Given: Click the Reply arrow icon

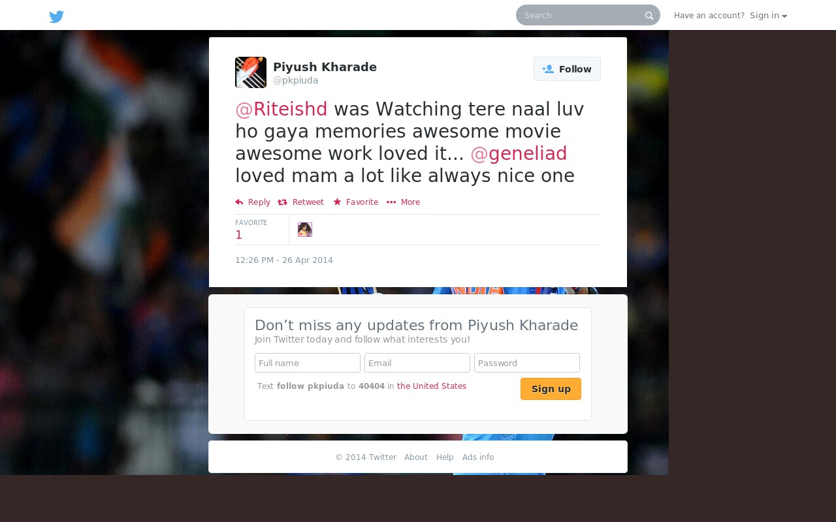Looking at the screenshot, I should pyautogui.click(x=239, y=202).
